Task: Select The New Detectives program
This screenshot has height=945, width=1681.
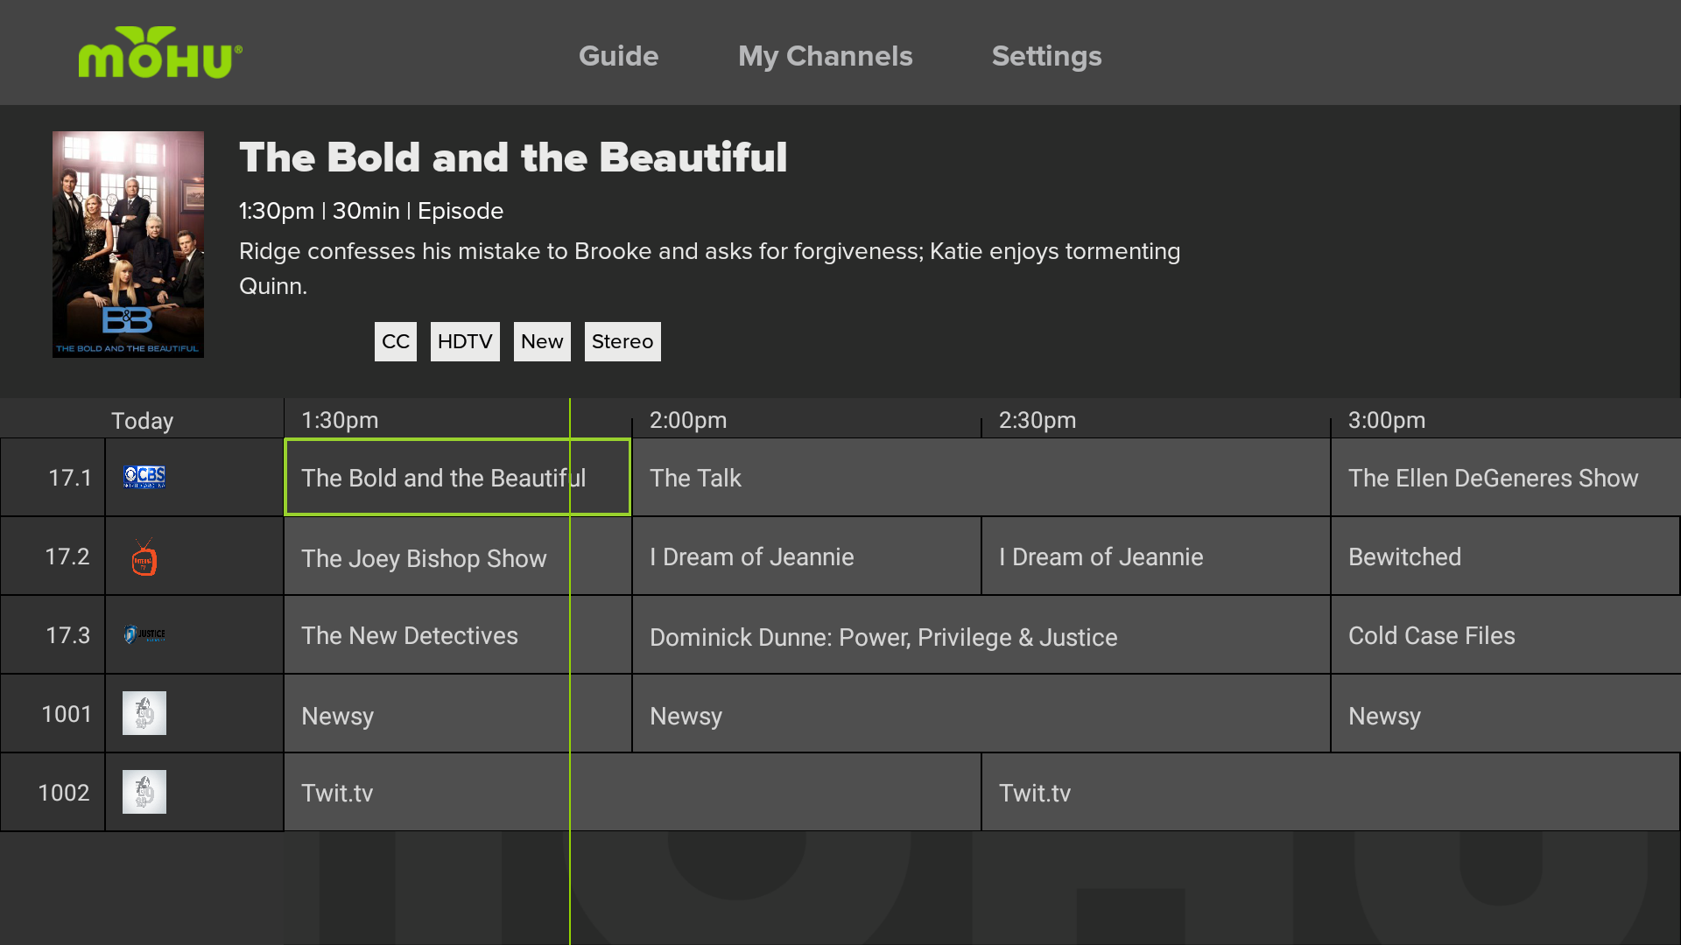Action: pyautogui.click(x=457, y=635)
